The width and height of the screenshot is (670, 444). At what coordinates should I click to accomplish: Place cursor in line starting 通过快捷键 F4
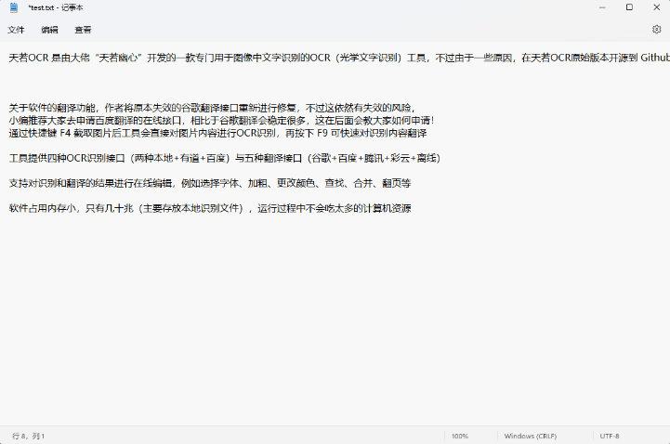pyautogui.click(x=217, y=133)
